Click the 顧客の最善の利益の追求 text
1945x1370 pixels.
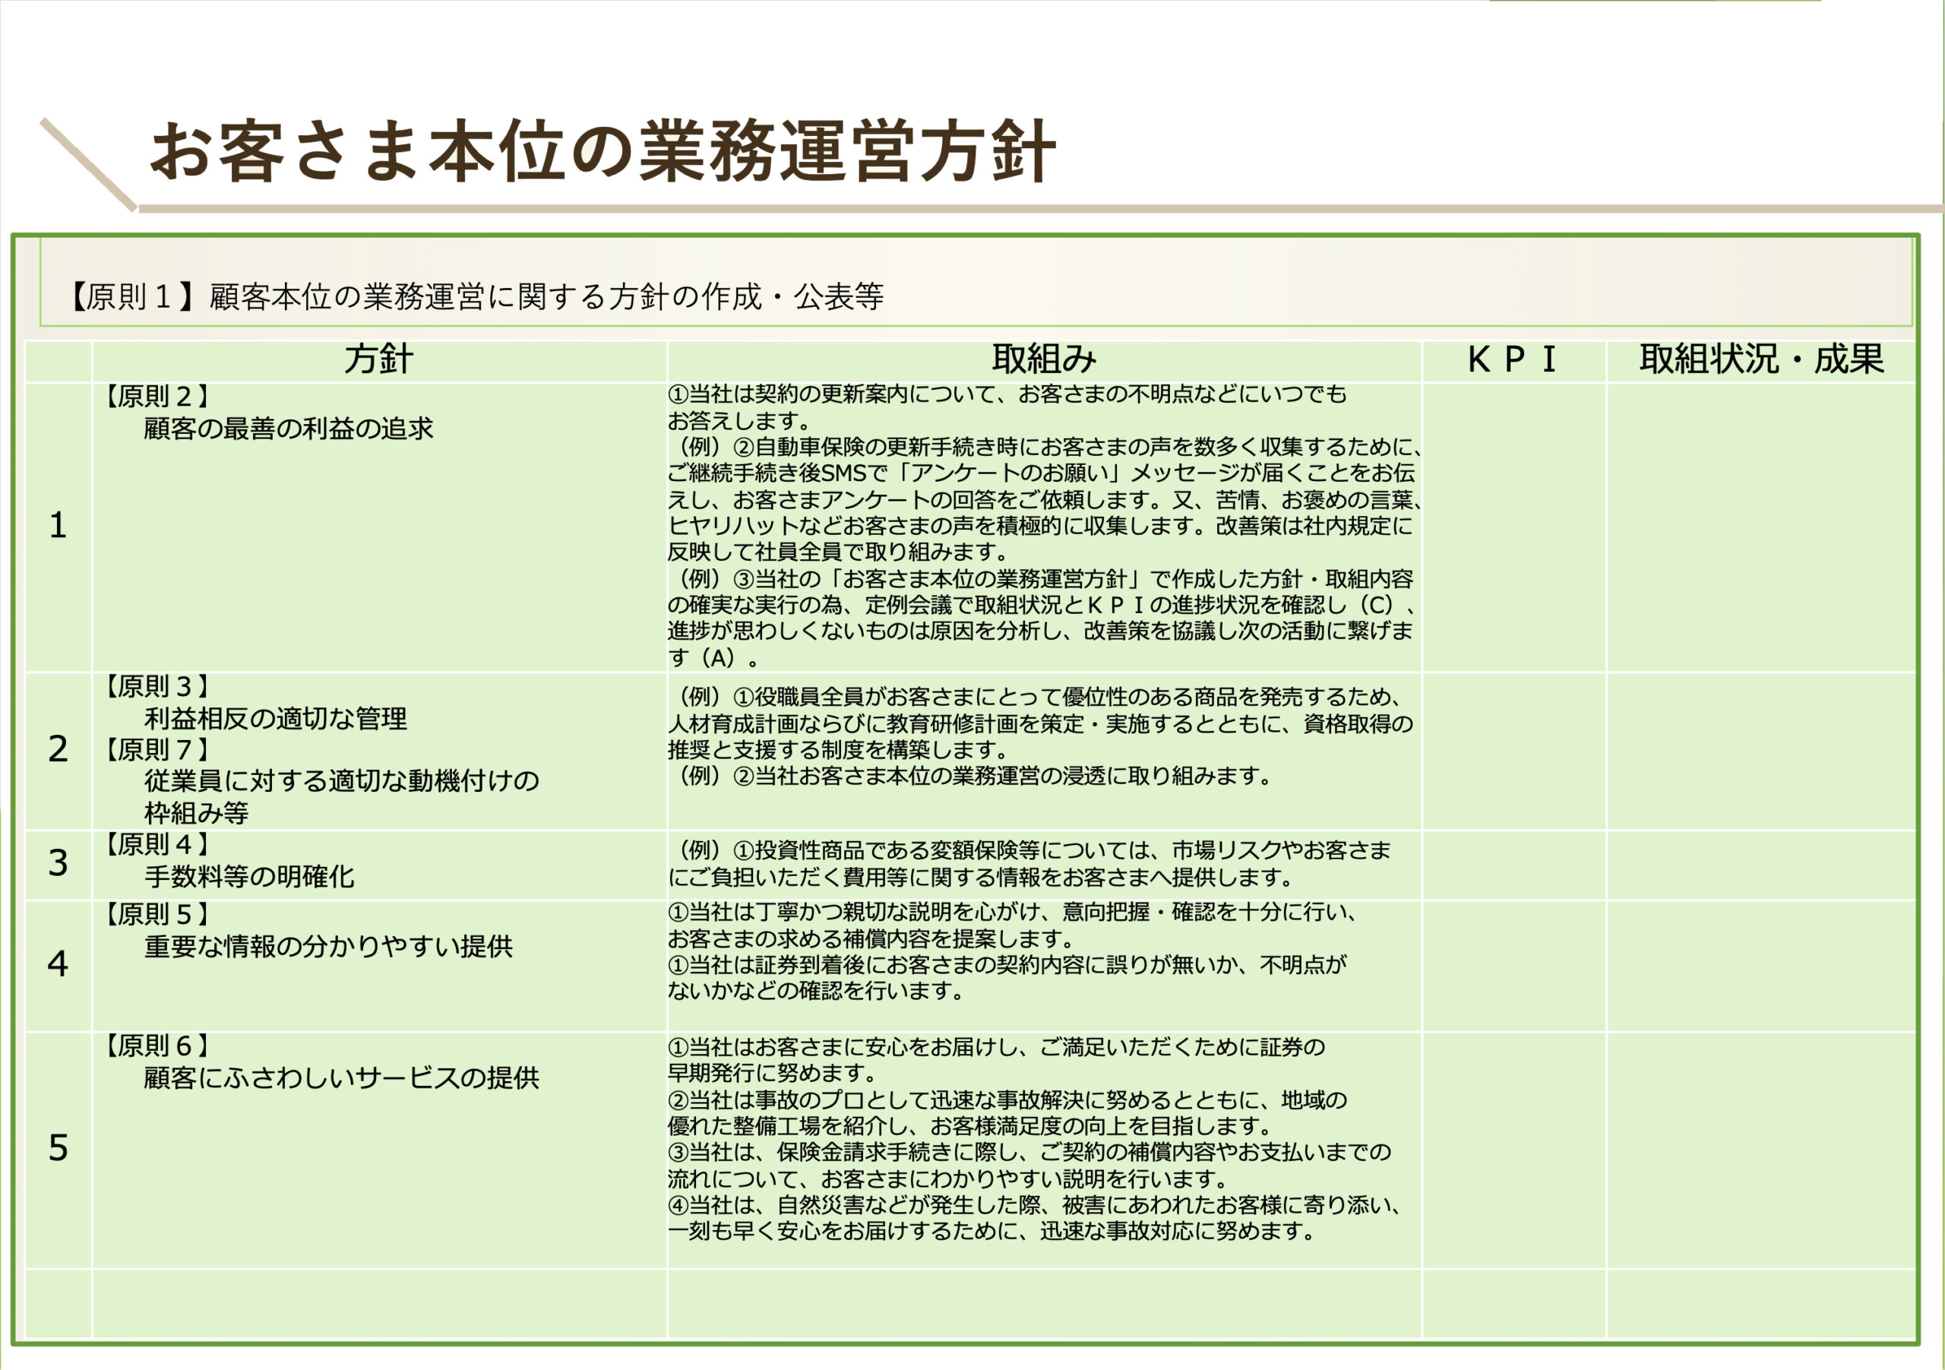pos(288,429)
